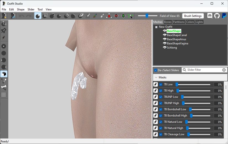The height and width of the screenshot is (144, 228).
Task: Click the circle icon with center dot
Action: (4, 46)
